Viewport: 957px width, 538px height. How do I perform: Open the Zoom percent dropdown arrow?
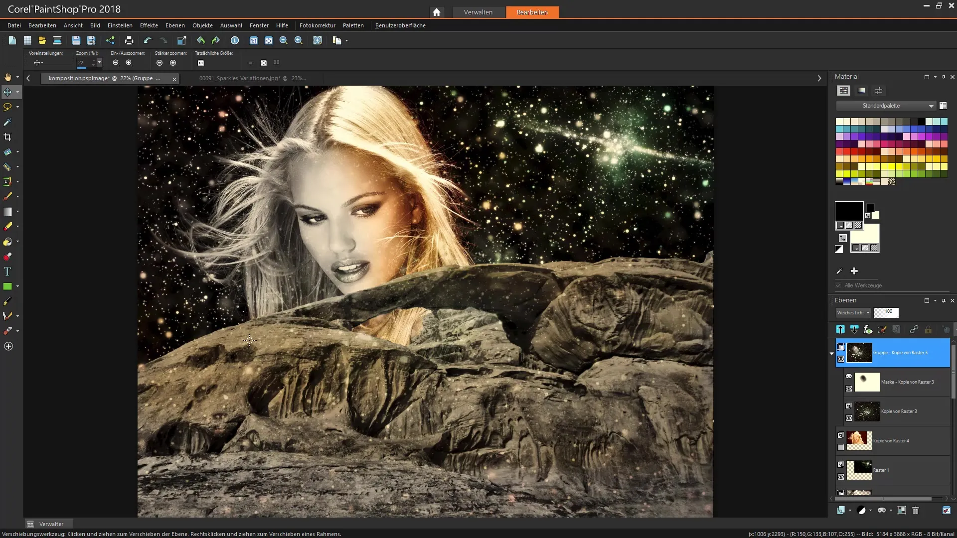99,62
